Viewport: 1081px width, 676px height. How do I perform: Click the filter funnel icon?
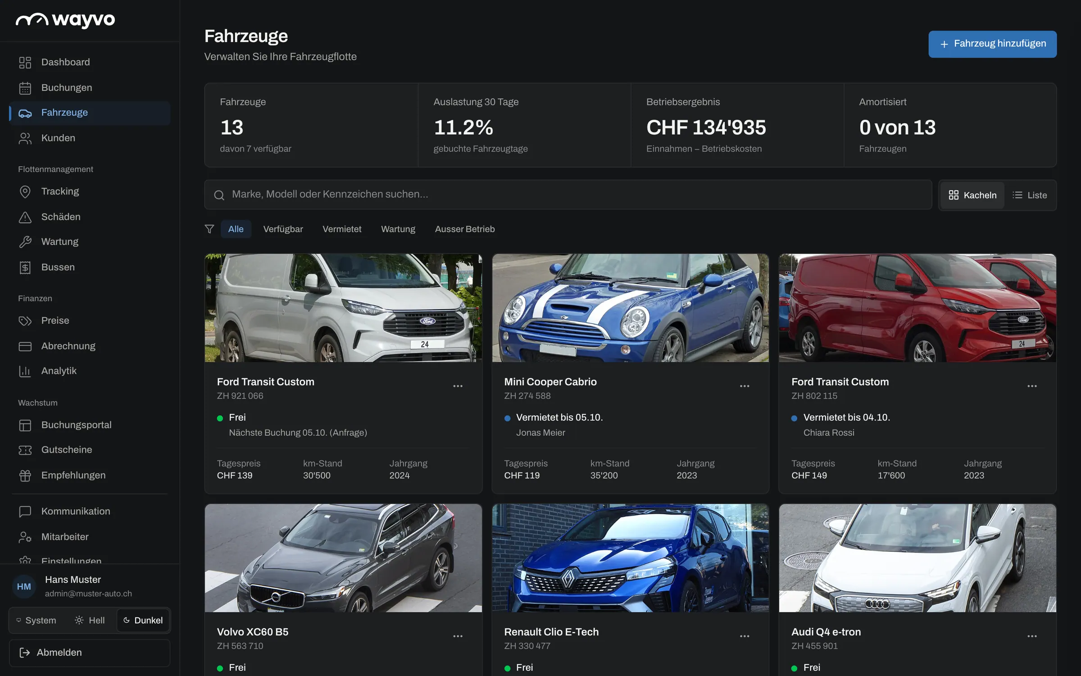tap(209, 229)
